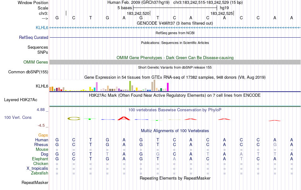
Task: Select the RefSeq Curated track label
Action: (x=33, y=37)
